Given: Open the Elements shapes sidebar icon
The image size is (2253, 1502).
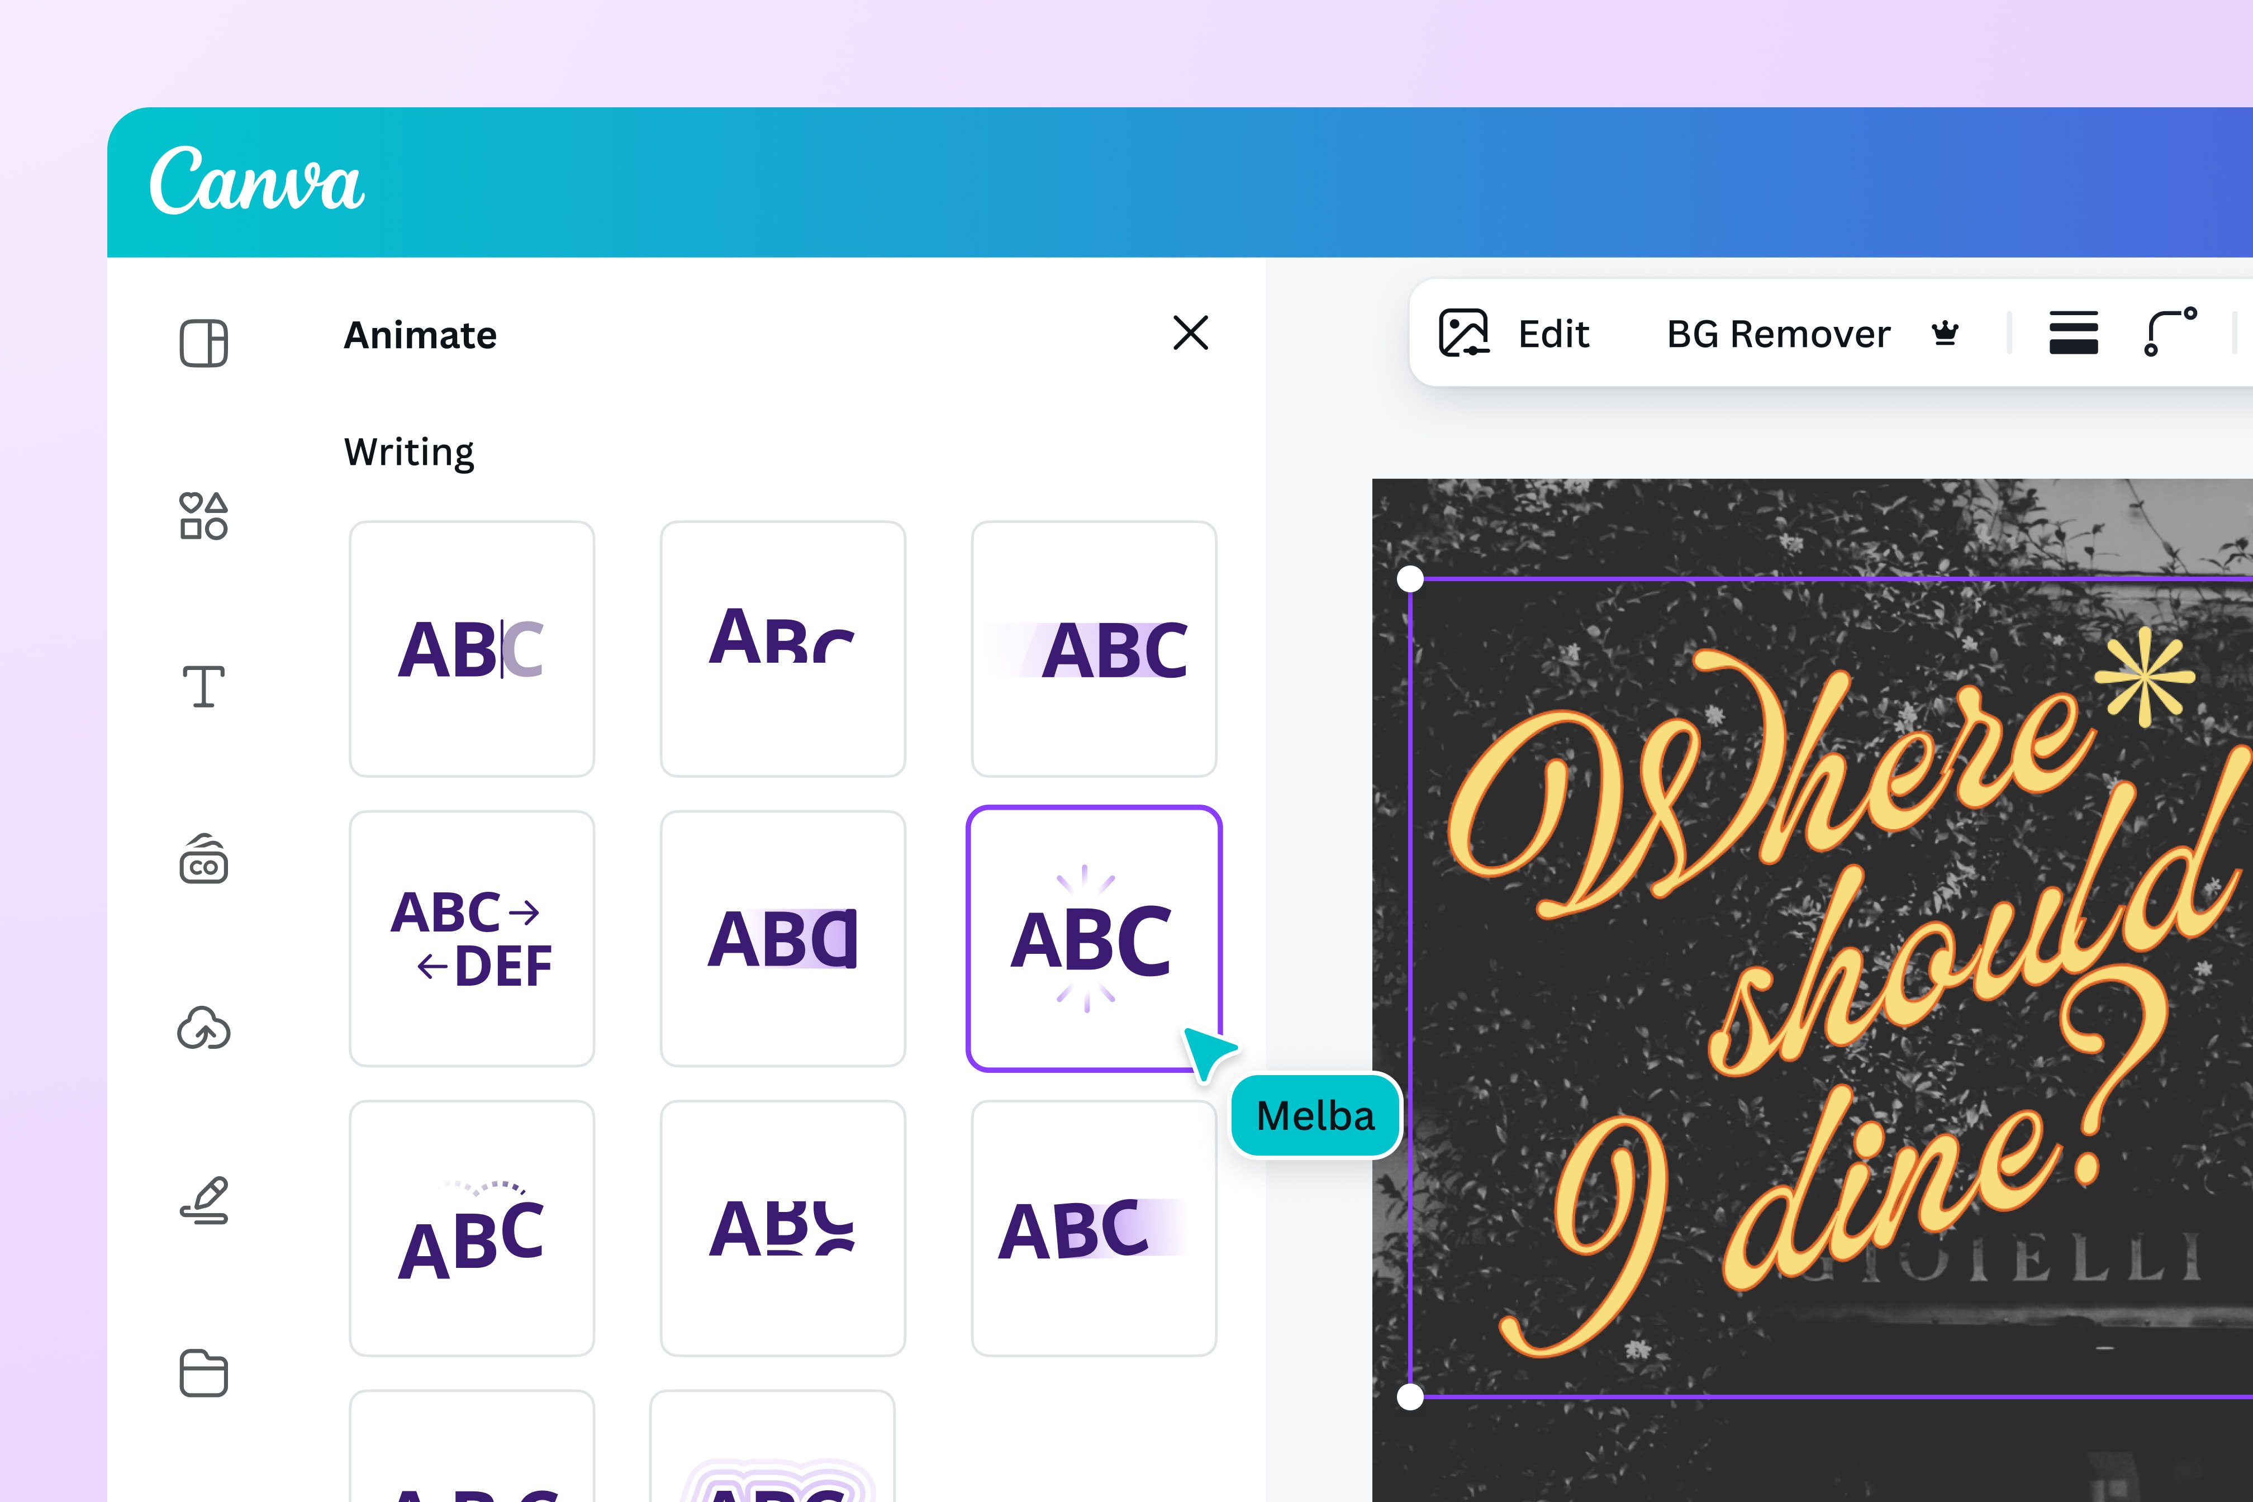Looking at the screenshot, I should click(203, 516).
